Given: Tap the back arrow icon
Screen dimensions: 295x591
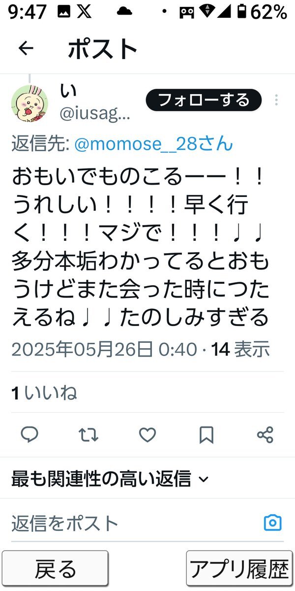Looking at the screenshot, I should click(x=26, y=48).
